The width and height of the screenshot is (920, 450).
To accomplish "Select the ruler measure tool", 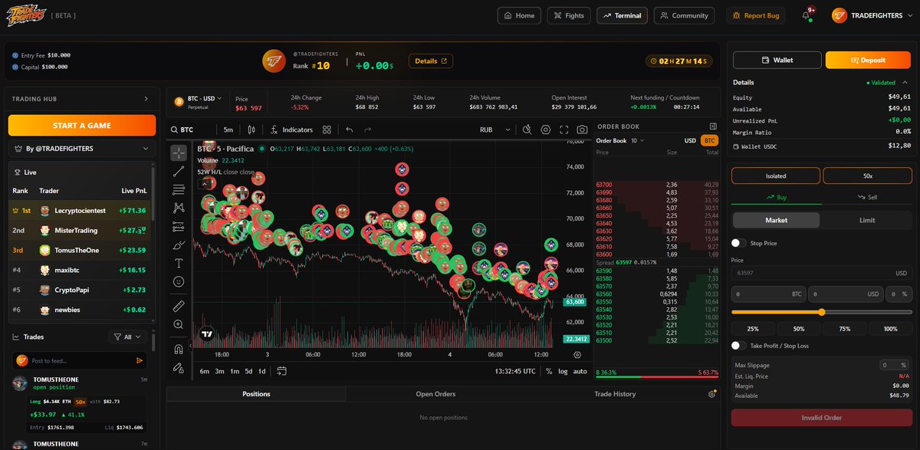I will (179, 306).
